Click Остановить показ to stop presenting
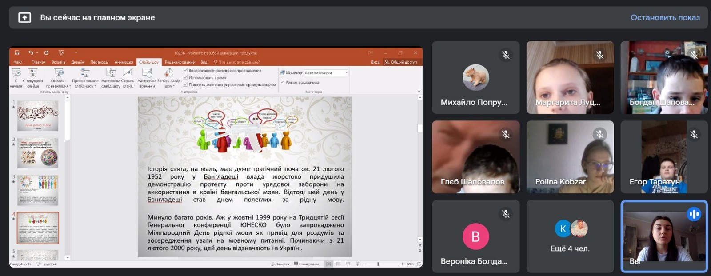Viewport: 711px width, 276px height. pyautogui.click(x=665, y=18)
